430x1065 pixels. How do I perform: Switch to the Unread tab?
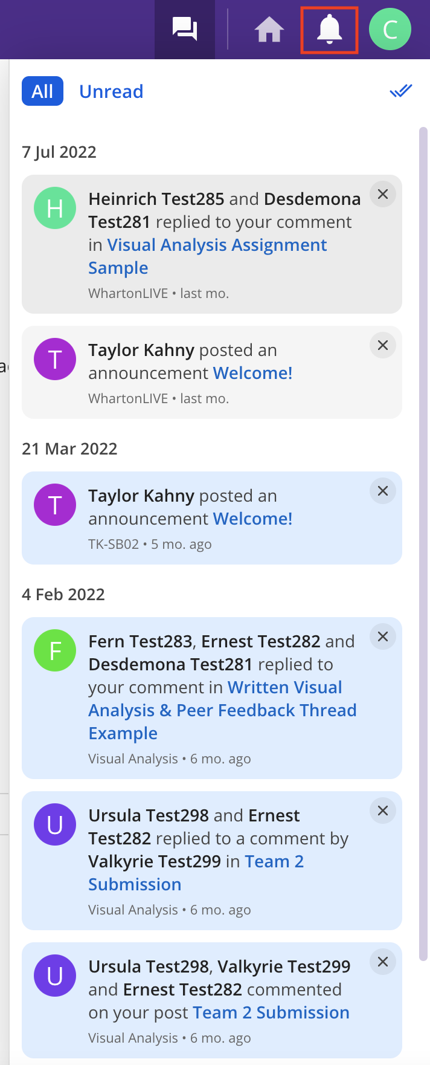pos(111,91)
